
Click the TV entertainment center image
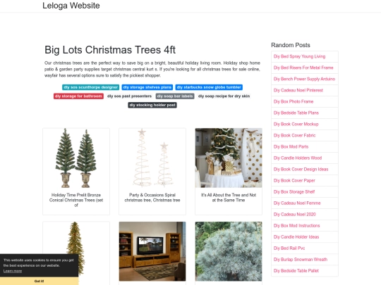coord(152,251)
